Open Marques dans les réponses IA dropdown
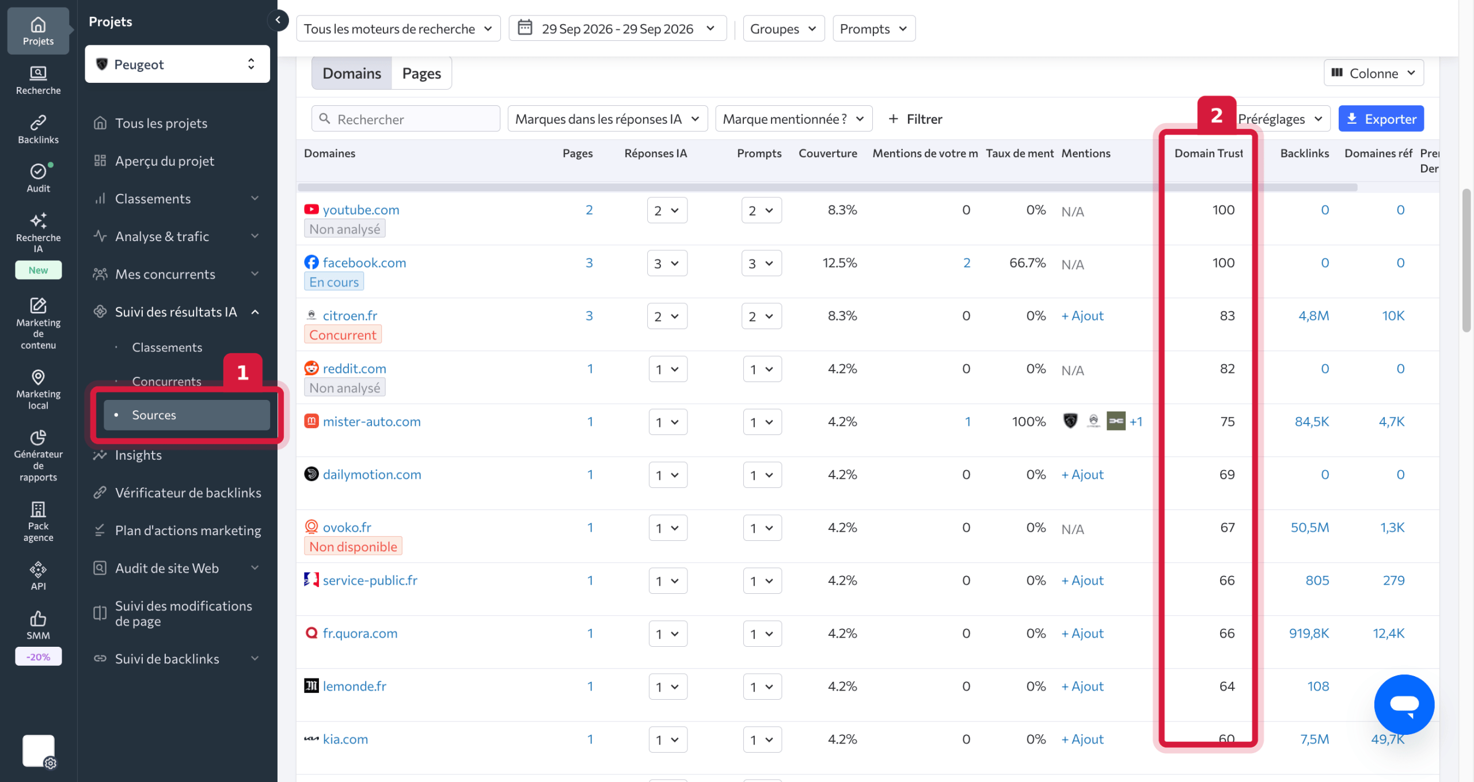This screenshot has height=782, width=1474. pos(607,119)
